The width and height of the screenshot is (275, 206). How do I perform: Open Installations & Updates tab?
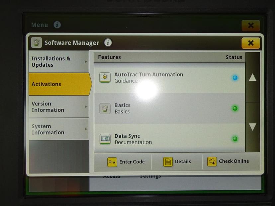(x=59, y=61)
